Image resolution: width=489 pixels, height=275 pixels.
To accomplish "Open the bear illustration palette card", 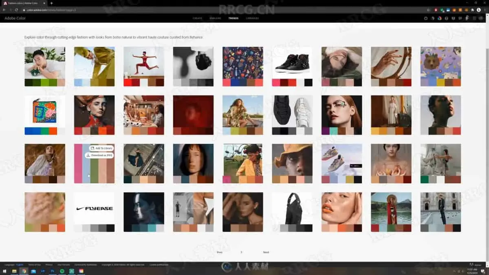I will [x=441, y=66].
